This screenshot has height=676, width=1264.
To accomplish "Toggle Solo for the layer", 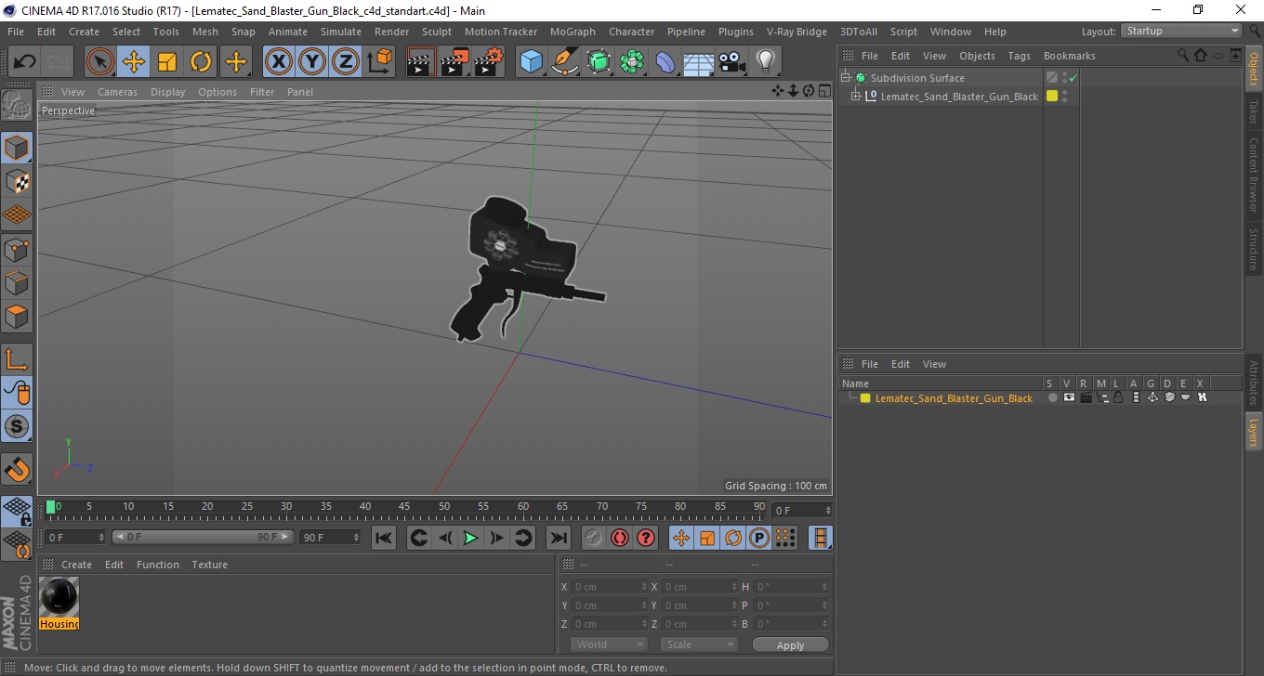I will click(x=1052, y=397).
